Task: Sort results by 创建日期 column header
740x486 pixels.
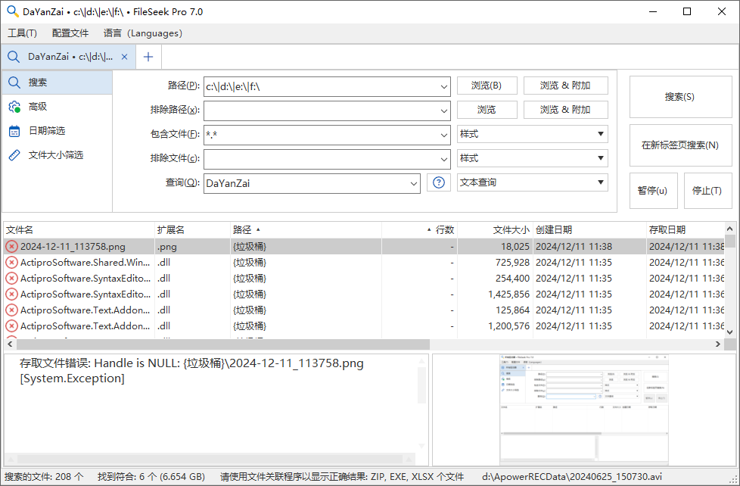Action: (x=589, y=230)
